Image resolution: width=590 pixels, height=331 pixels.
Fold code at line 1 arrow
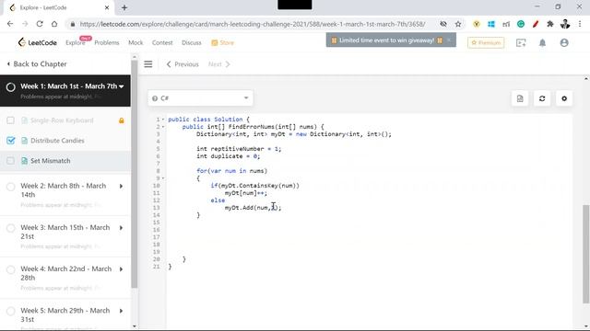(x=163, y=120)
